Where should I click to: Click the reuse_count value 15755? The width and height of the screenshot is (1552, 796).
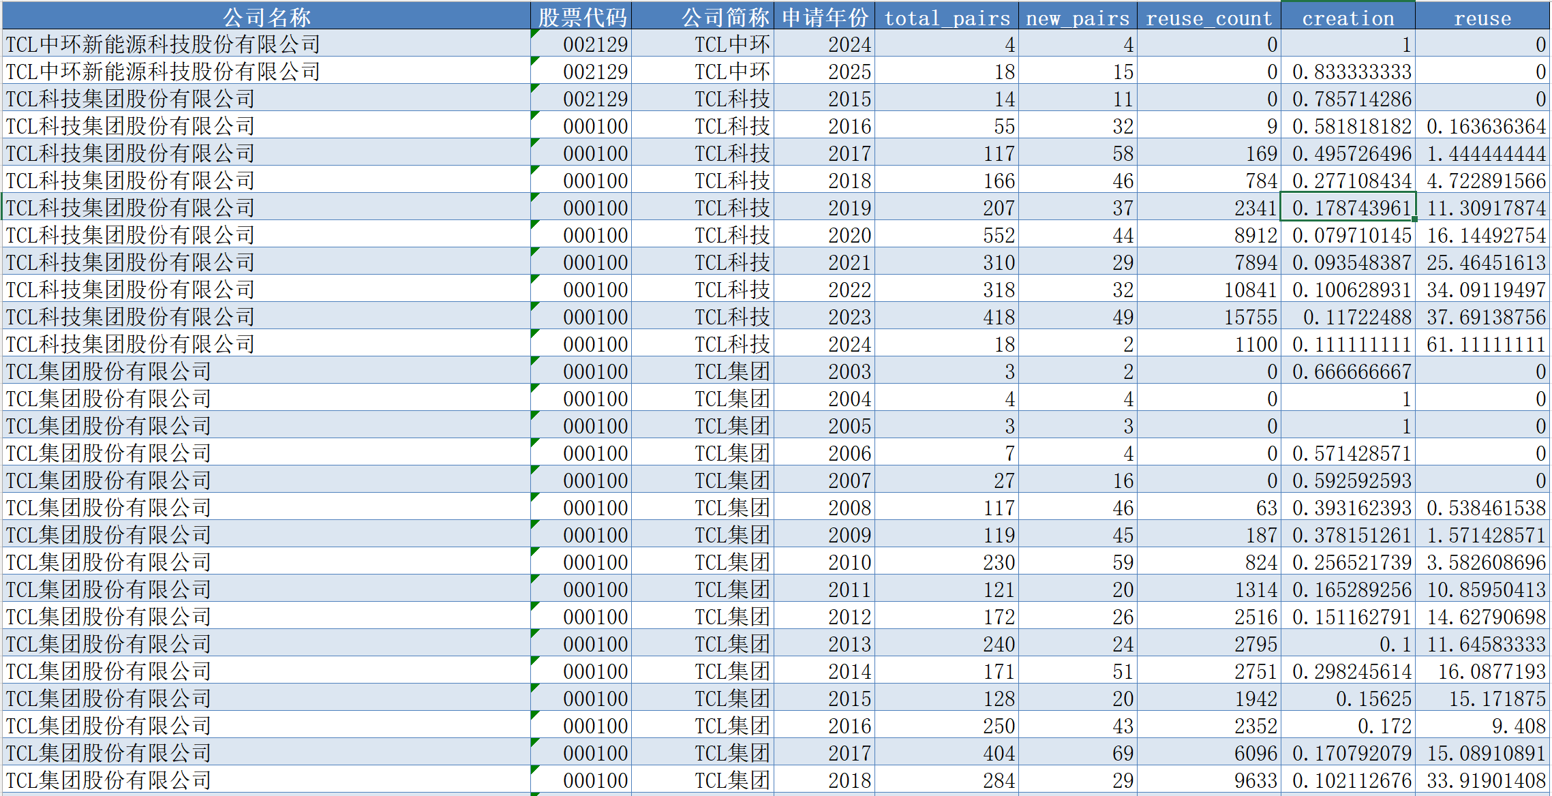point(1209,316)
